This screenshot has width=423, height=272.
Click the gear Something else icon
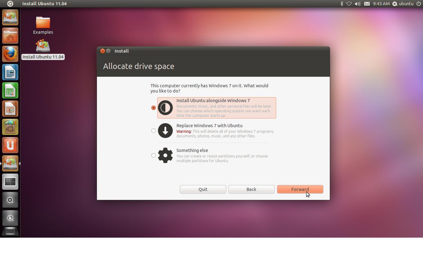165,155
